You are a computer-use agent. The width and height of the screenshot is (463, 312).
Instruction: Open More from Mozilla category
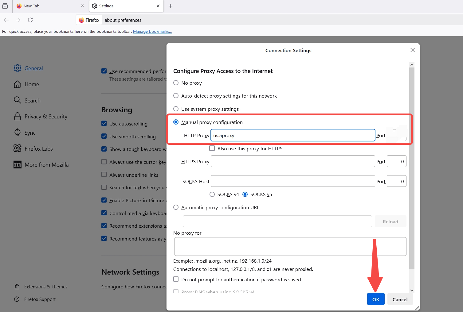coord(41,165)
